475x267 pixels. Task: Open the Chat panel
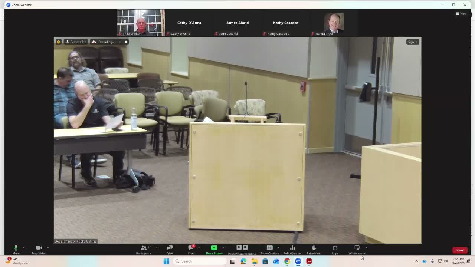pyautogui.click(x=191, y=250)
